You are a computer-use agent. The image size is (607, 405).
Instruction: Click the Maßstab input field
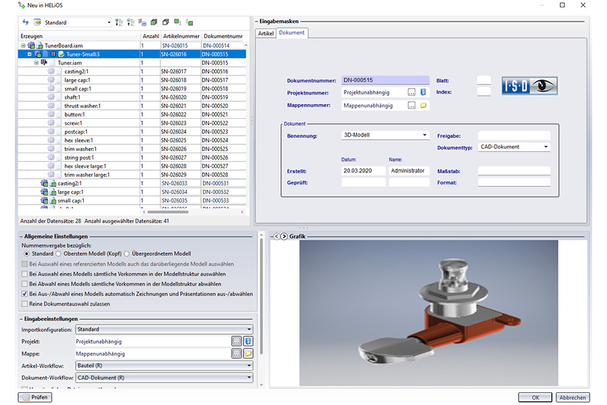click(x=514, y=171)
